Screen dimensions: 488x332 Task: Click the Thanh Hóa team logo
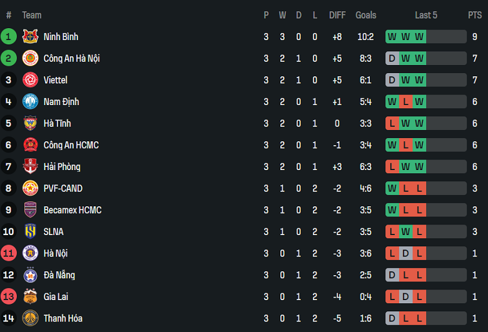(x=30, y=318)
